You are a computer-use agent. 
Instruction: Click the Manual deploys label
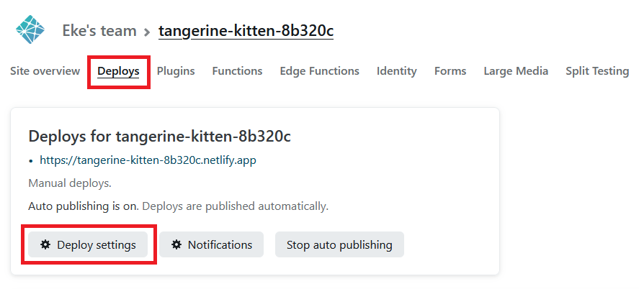[x=70, y=183]
